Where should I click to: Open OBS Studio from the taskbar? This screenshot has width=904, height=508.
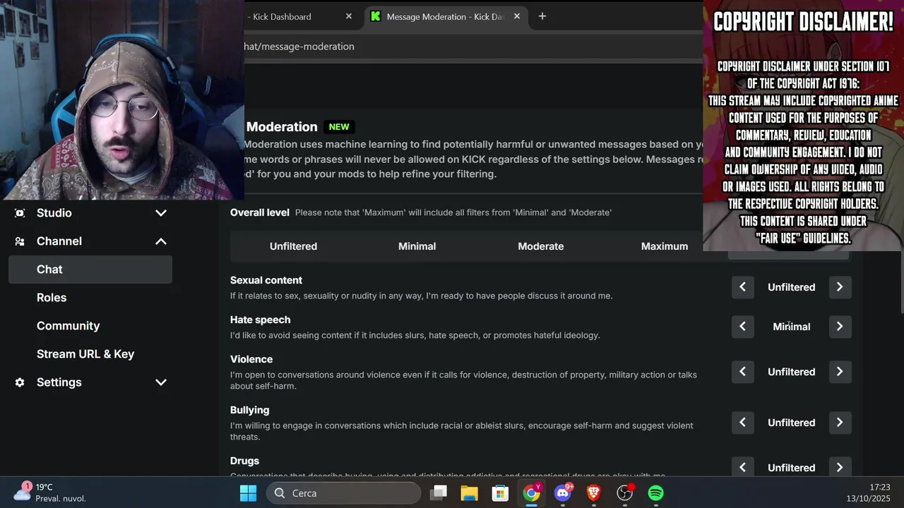(x=625, y=493)
